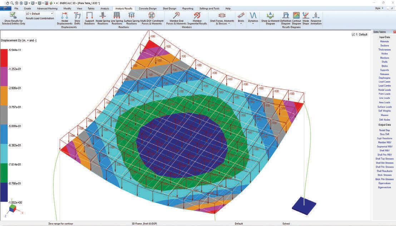Click the Solved status bar entry
The height and width of the screenshot is (226, 396).
(x=286, y=223)
